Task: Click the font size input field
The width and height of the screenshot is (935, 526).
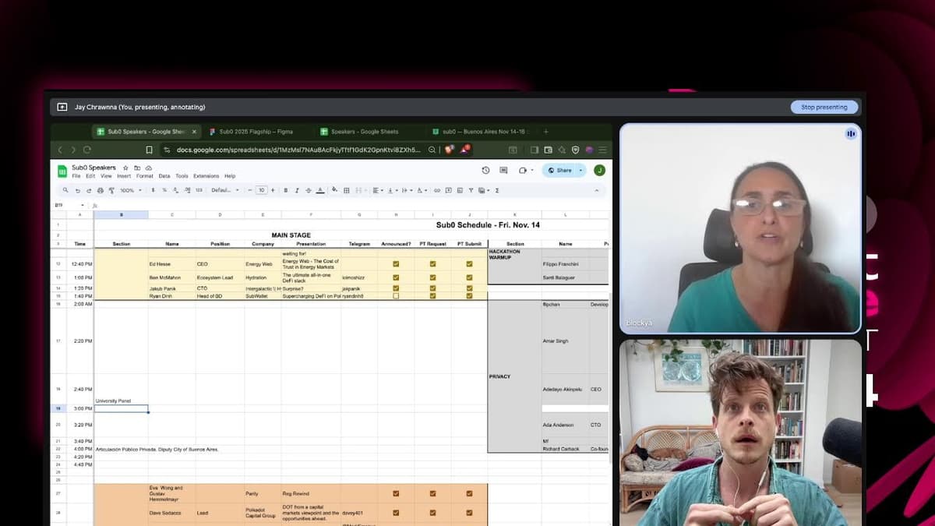Action: coord(262,190)
